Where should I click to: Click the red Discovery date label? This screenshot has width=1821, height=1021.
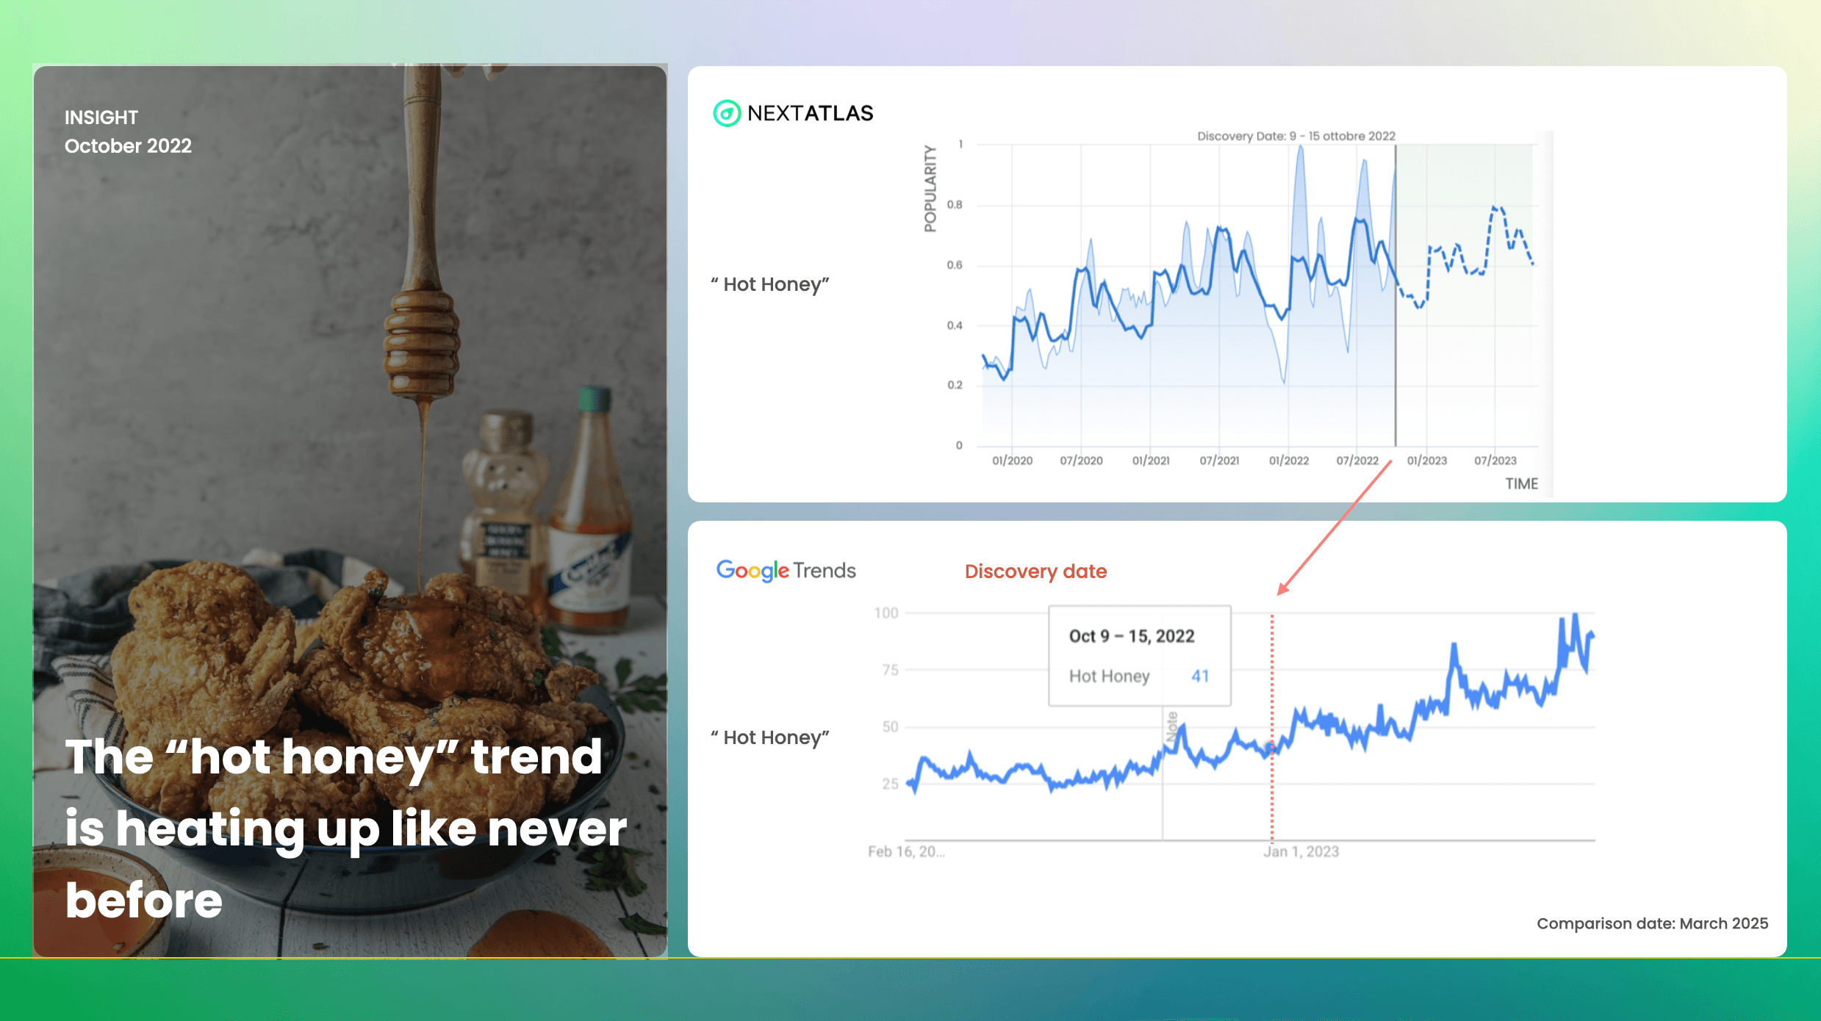(1035, 571)
